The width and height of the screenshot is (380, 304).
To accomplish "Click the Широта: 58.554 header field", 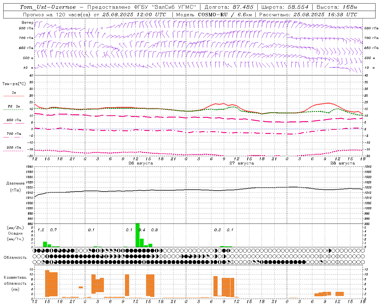I will click(x=285, y=7).
